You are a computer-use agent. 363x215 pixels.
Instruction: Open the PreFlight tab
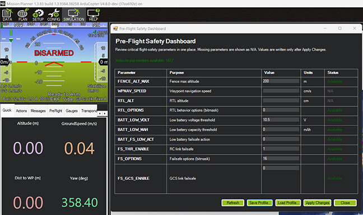click(x=55, y=111)
